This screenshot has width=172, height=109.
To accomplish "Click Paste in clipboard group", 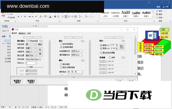I will [3, 16].
